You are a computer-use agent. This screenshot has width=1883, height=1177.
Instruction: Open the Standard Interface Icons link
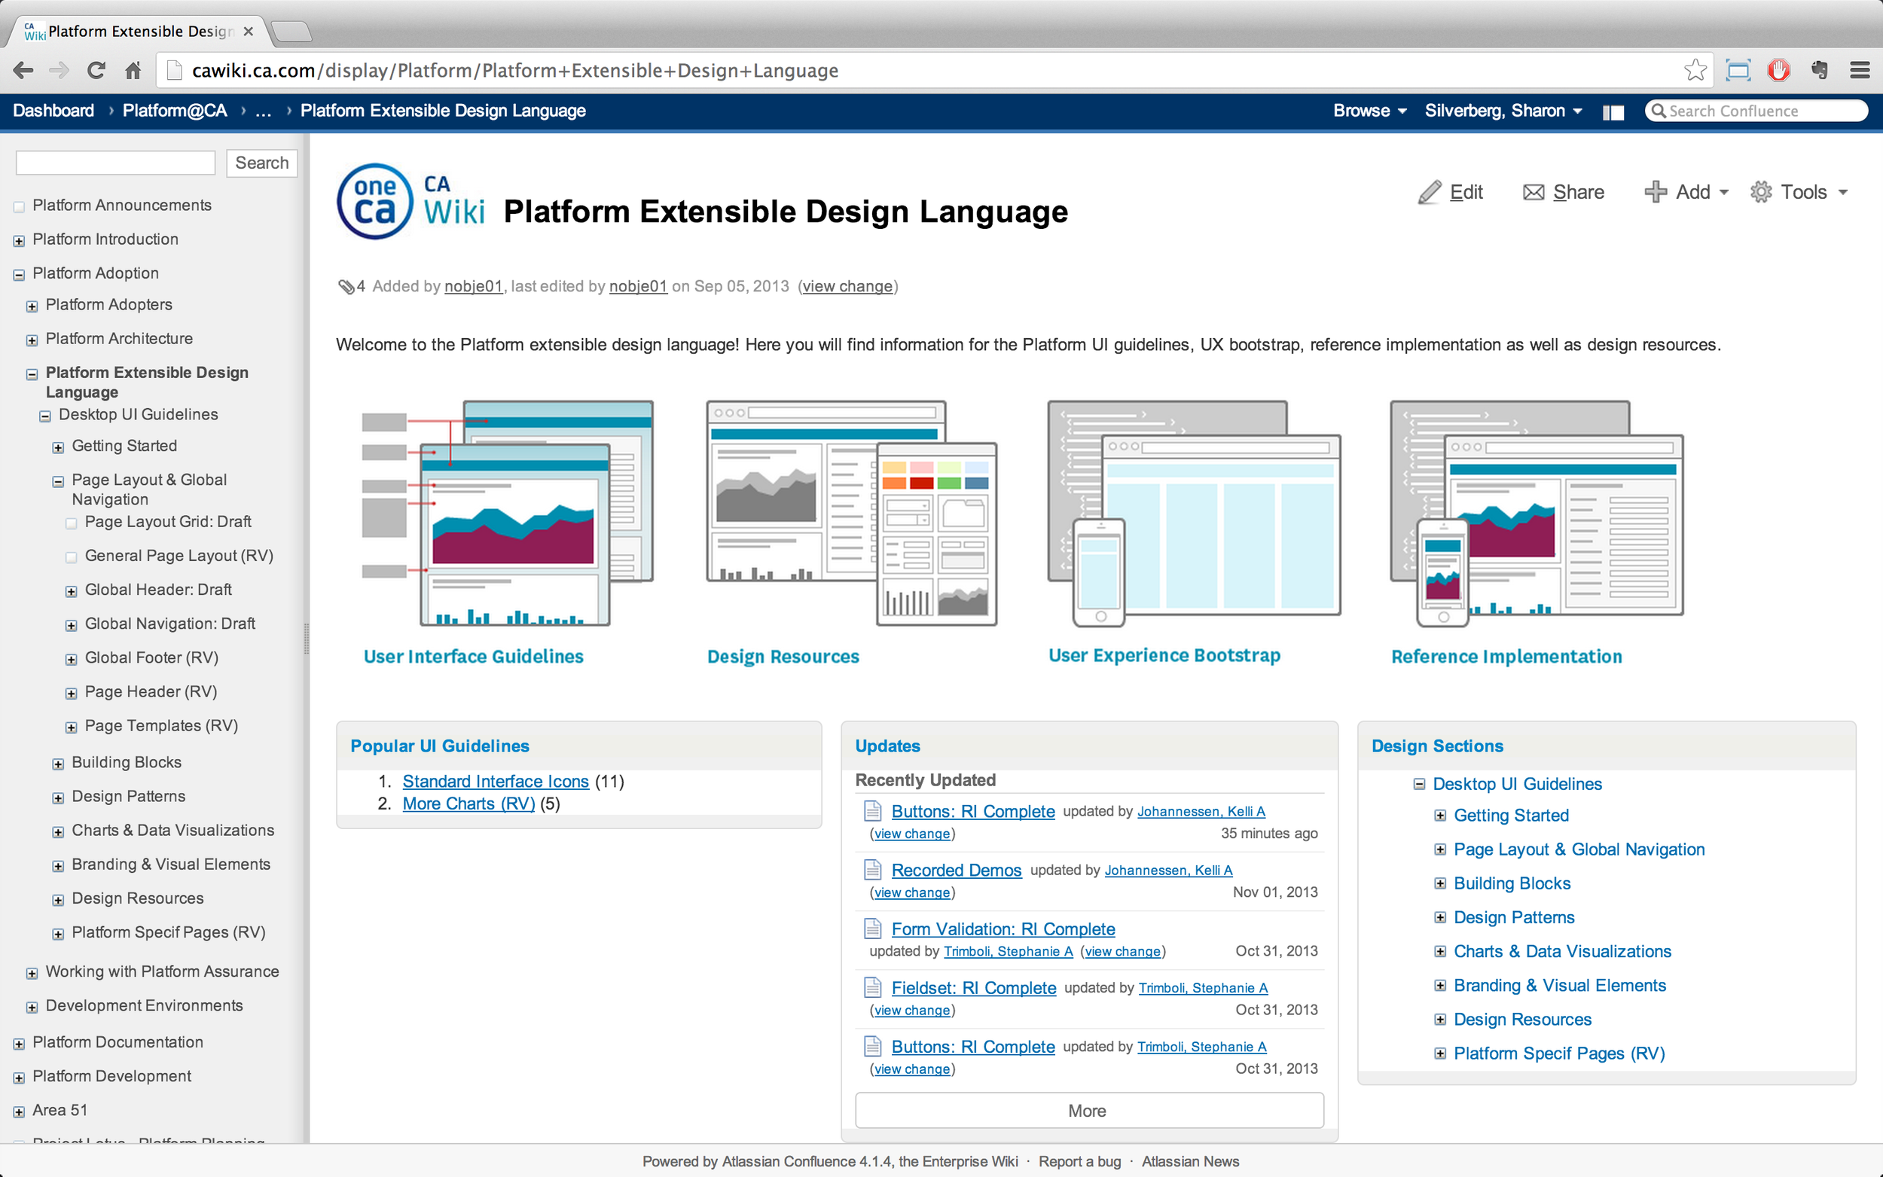click(495, 781)
